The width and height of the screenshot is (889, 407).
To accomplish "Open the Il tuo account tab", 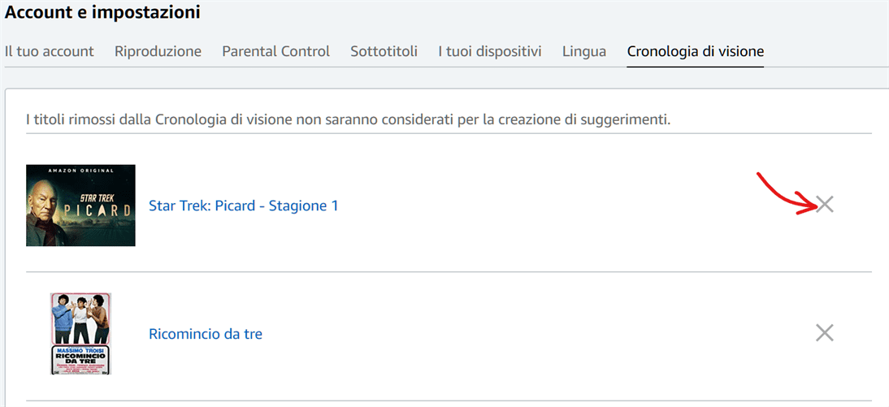I will [x=50, y=51].
